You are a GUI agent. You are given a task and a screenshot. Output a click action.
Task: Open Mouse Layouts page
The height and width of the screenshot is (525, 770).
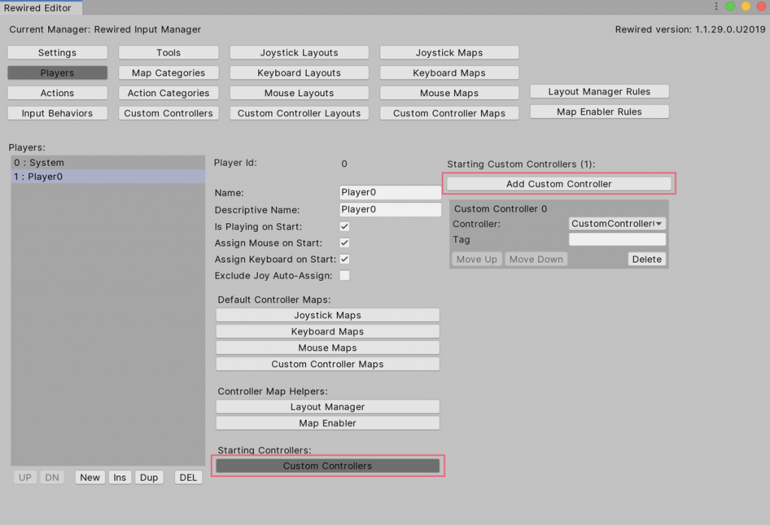pos(299,92)
